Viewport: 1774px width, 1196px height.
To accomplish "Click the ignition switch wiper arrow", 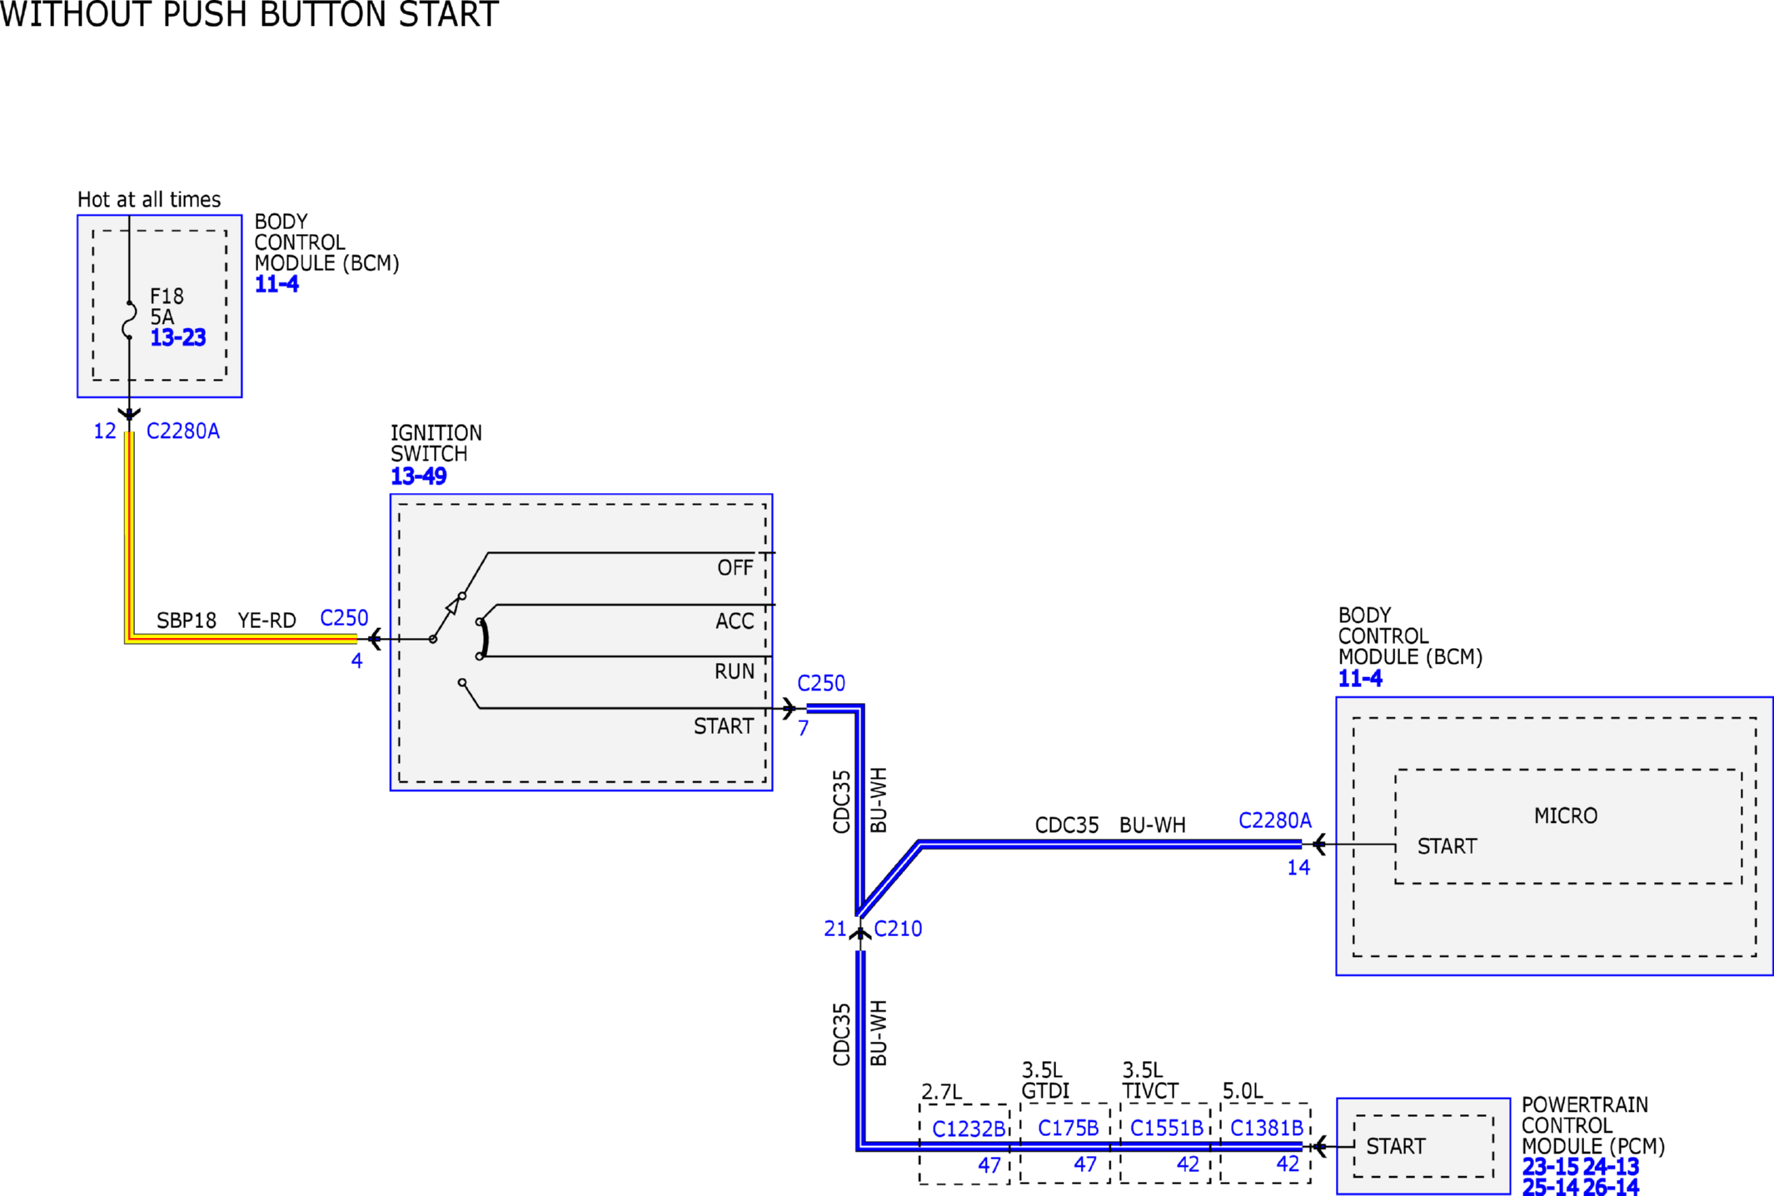I will [452, 605].
